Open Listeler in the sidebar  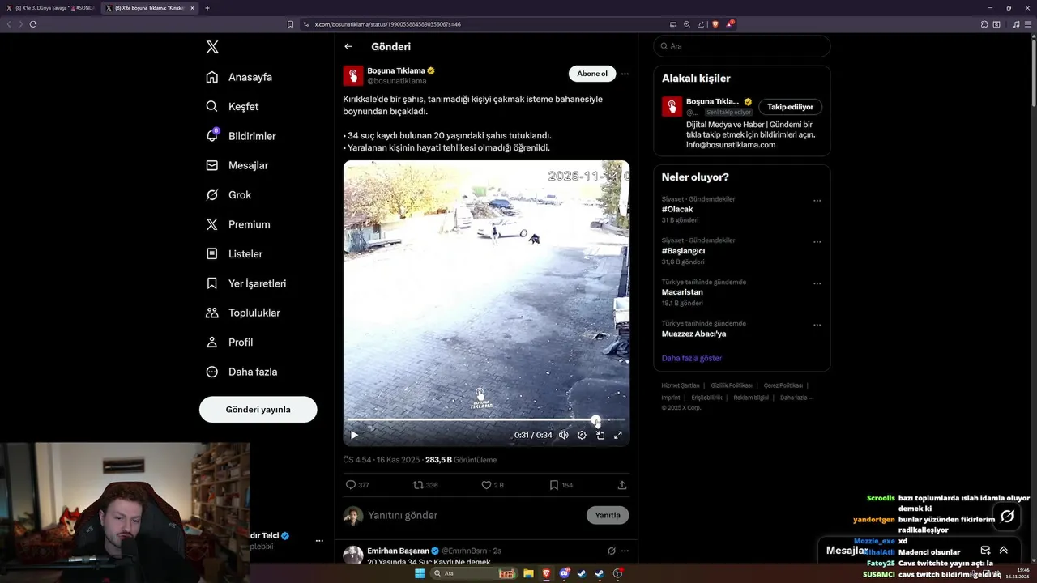click(234, 253)
